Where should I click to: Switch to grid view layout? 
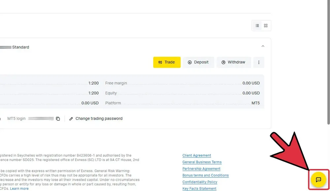click(x=266, y=26)
